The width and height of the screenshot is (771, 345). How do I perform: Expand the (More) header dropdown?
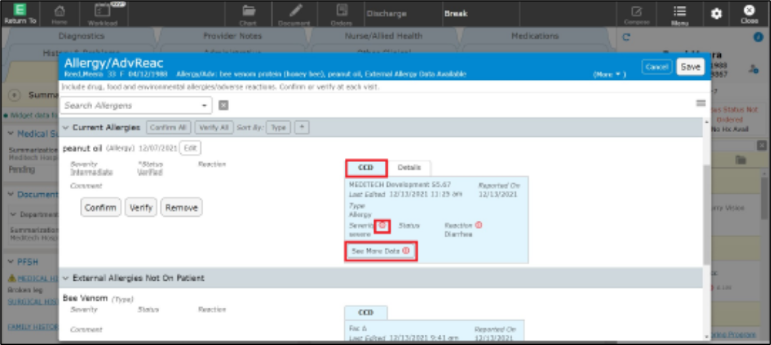[x=609, y=74]
